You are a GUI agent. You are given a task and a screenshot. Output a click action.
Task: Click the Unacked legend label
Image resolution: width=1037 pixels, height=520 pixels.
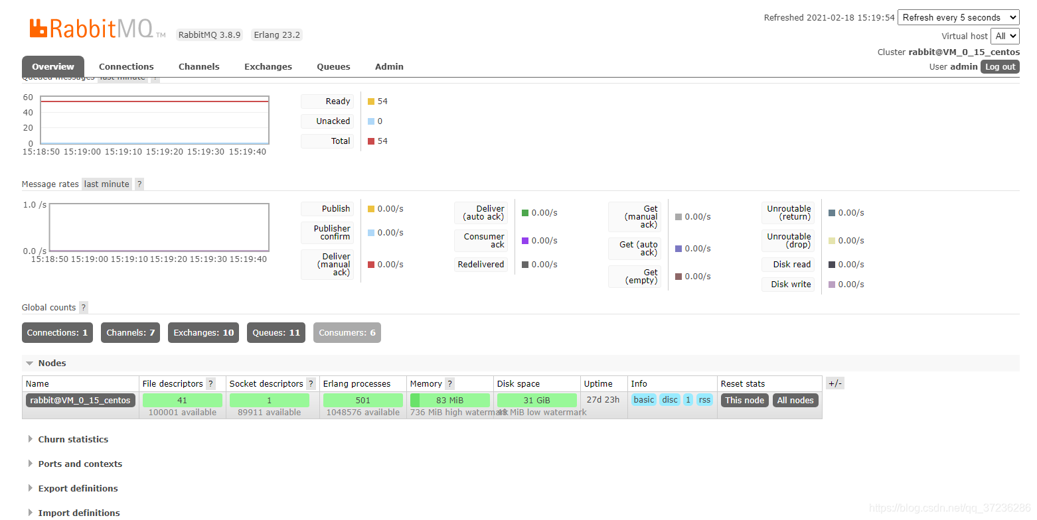pos(326,121)
